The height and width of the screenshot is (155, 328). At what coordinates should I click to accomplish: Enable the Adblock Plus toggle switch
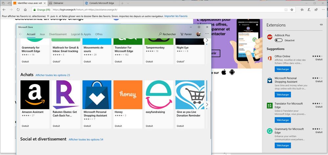tap(279, 40)
